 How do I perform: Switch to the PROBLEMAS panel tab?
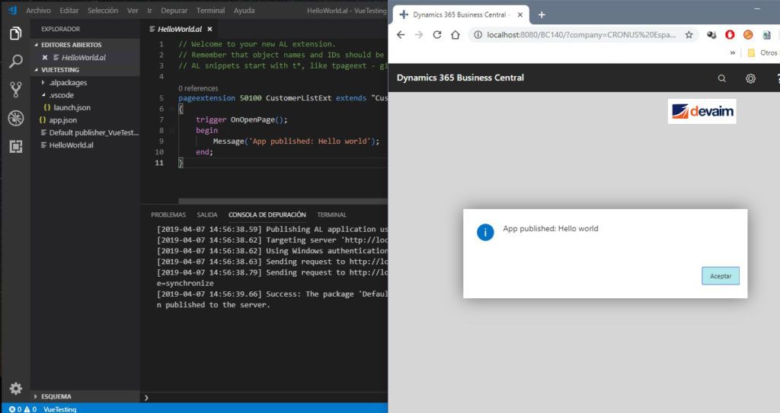(x=168, y=214)
